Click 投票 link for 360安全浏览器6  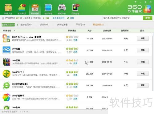point(75,87)
